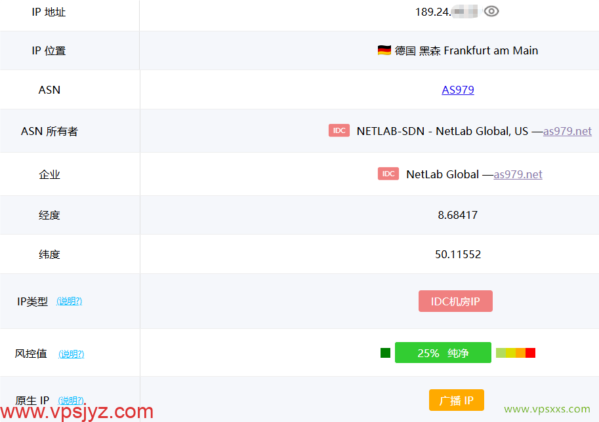Select the latitude value 50.11552
Image resolution: width=599 pixels, height=422 pixels.
pos(458,254)
